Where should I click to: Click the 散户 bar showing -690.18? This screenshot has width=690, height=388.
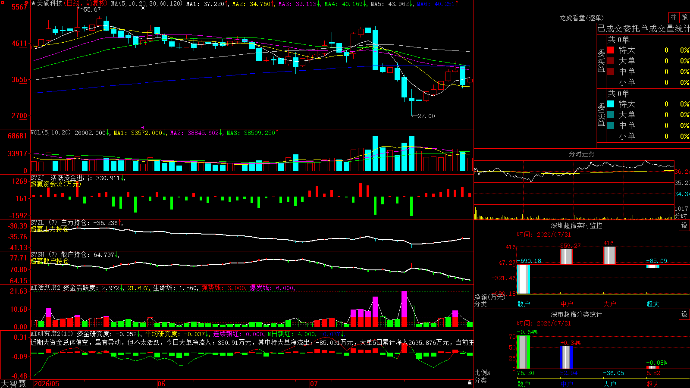click(x=524, y=279)
